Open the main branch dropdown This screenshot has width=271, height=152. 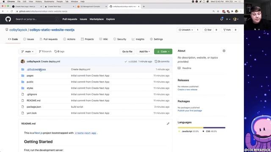(27, 52)
